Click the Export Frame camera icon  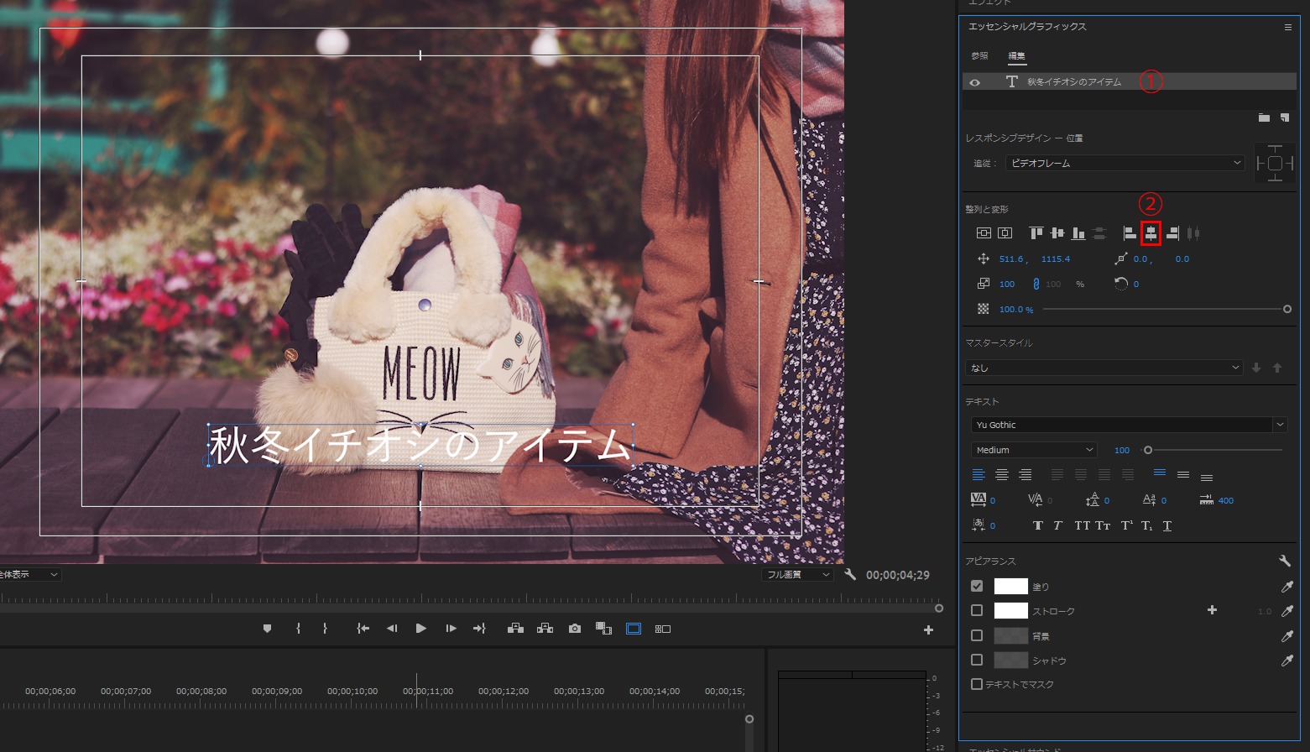pos(575,628)
